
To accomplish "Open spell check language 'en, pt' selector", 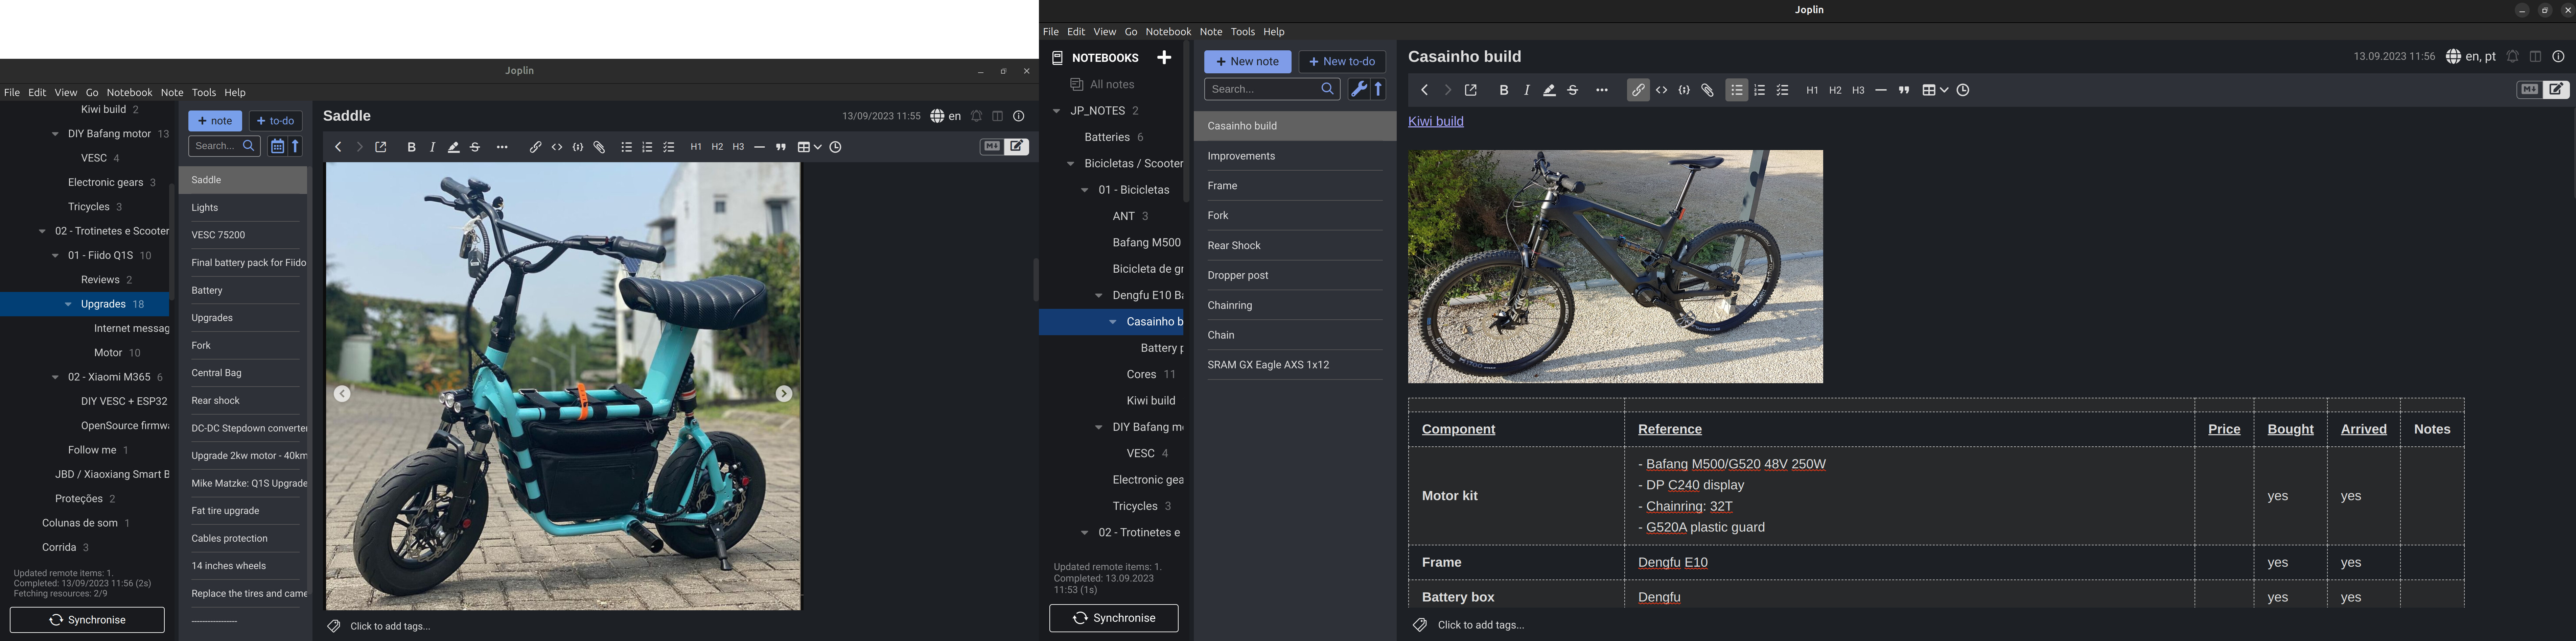I will (2471, 57).
